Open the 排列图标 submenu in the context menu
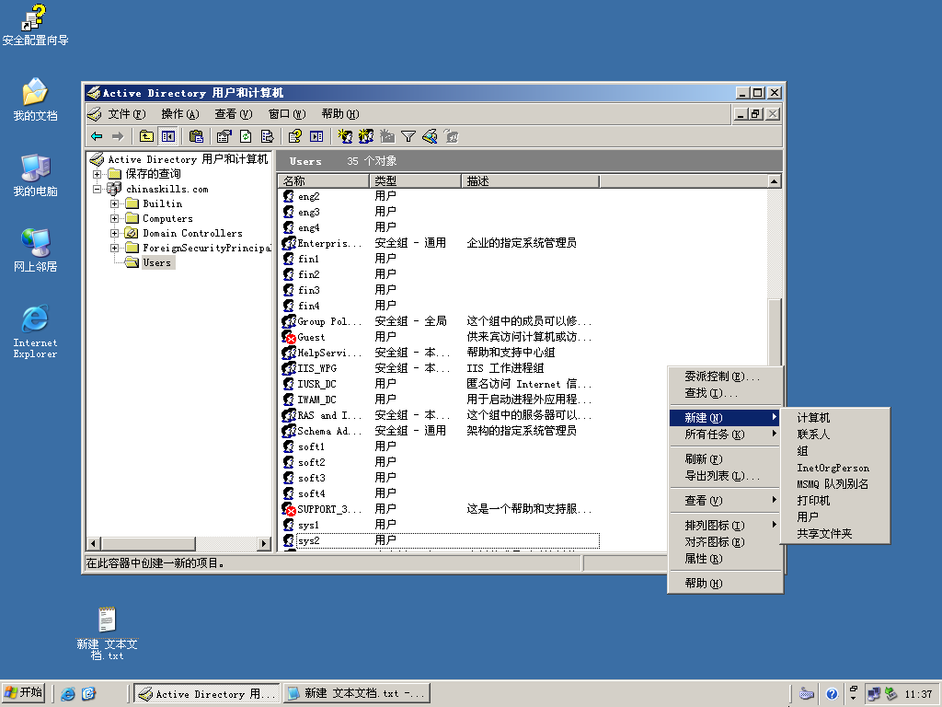The image size is (942, 707). coord(725,525)
